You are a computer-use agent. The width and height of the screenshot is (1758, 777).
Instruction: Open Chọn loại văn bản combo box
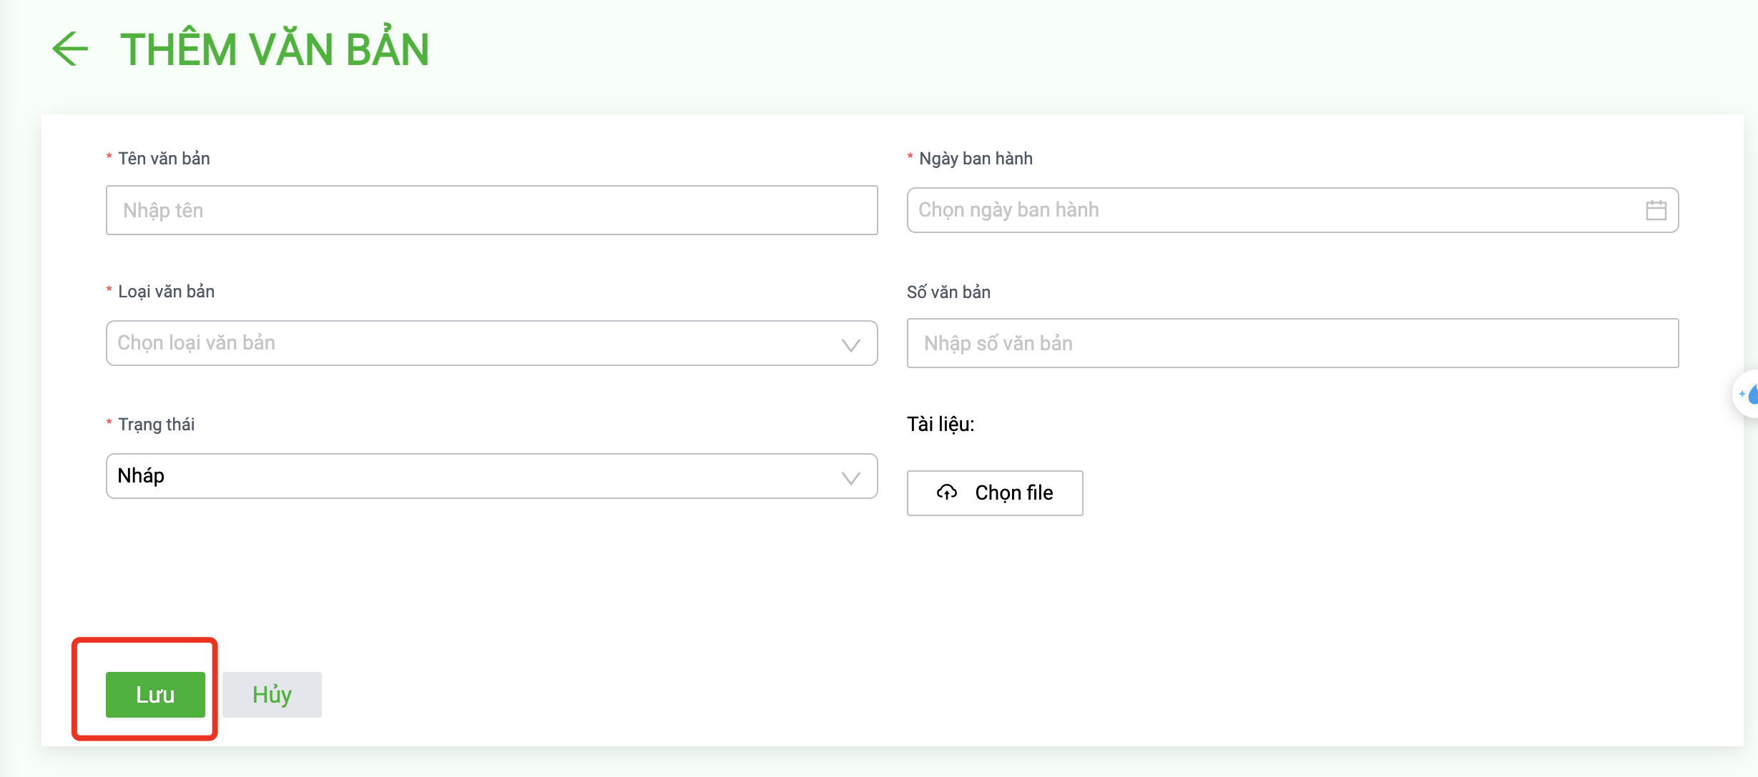(492, 343)
